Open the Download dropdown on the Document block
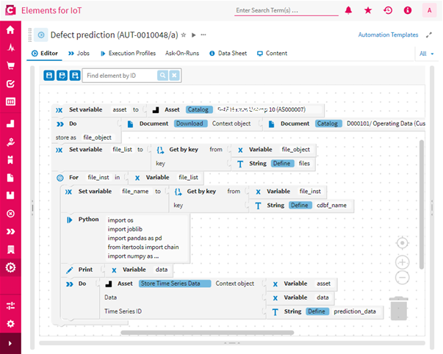This screenshot has width=443, height=354. (x=190, y=123)
